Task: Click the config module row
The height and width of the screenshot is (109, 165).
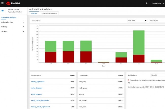Action: pos(101,94)
